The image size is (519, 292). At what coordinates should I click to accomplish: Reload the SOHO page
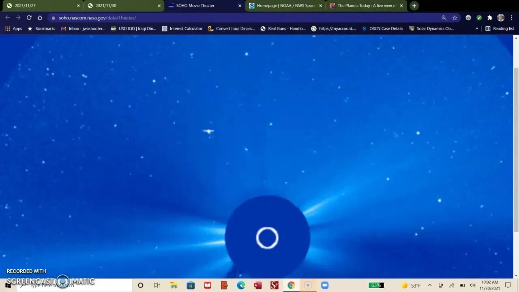[x=29, y=18]
